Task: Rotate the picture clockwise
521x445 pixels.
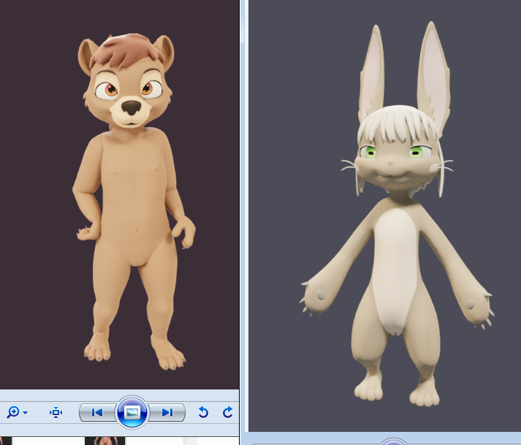Action: coord(227,412)
